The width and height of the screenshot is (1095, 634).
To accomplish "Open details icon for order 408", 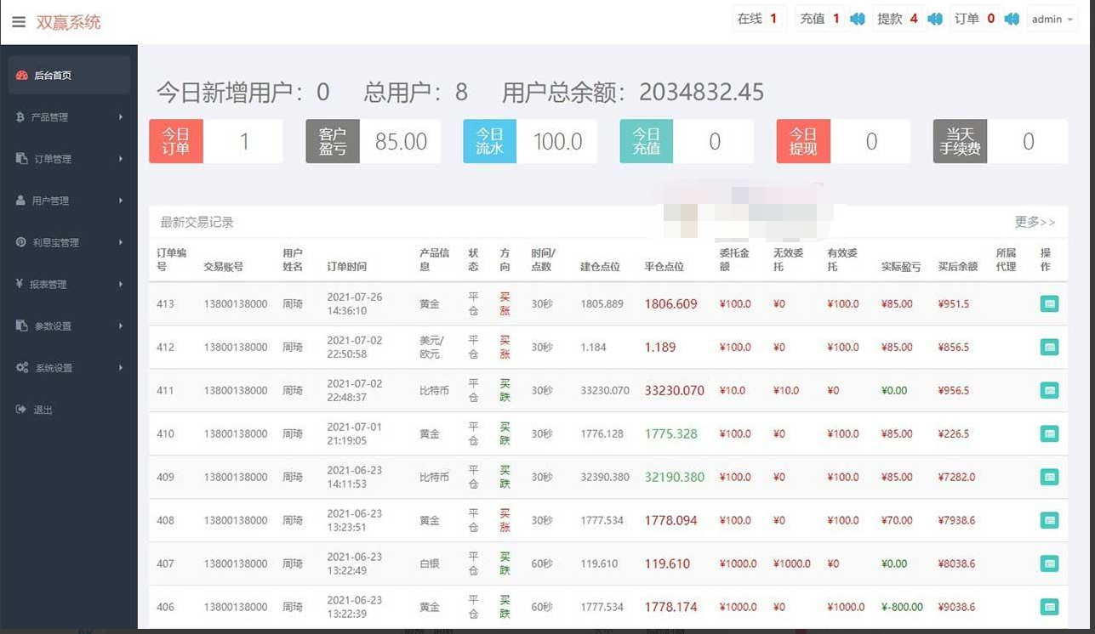I will pyautogui.click(x=1049, y=520).
